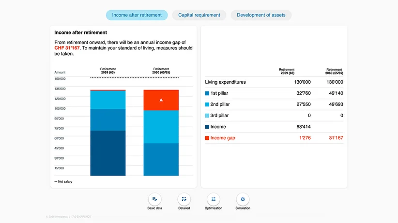The width and height of the screenshot is (398, 223).
Task: Click the light blue 2nd pillar segment of 2060 bar
Action: [161, 127]
